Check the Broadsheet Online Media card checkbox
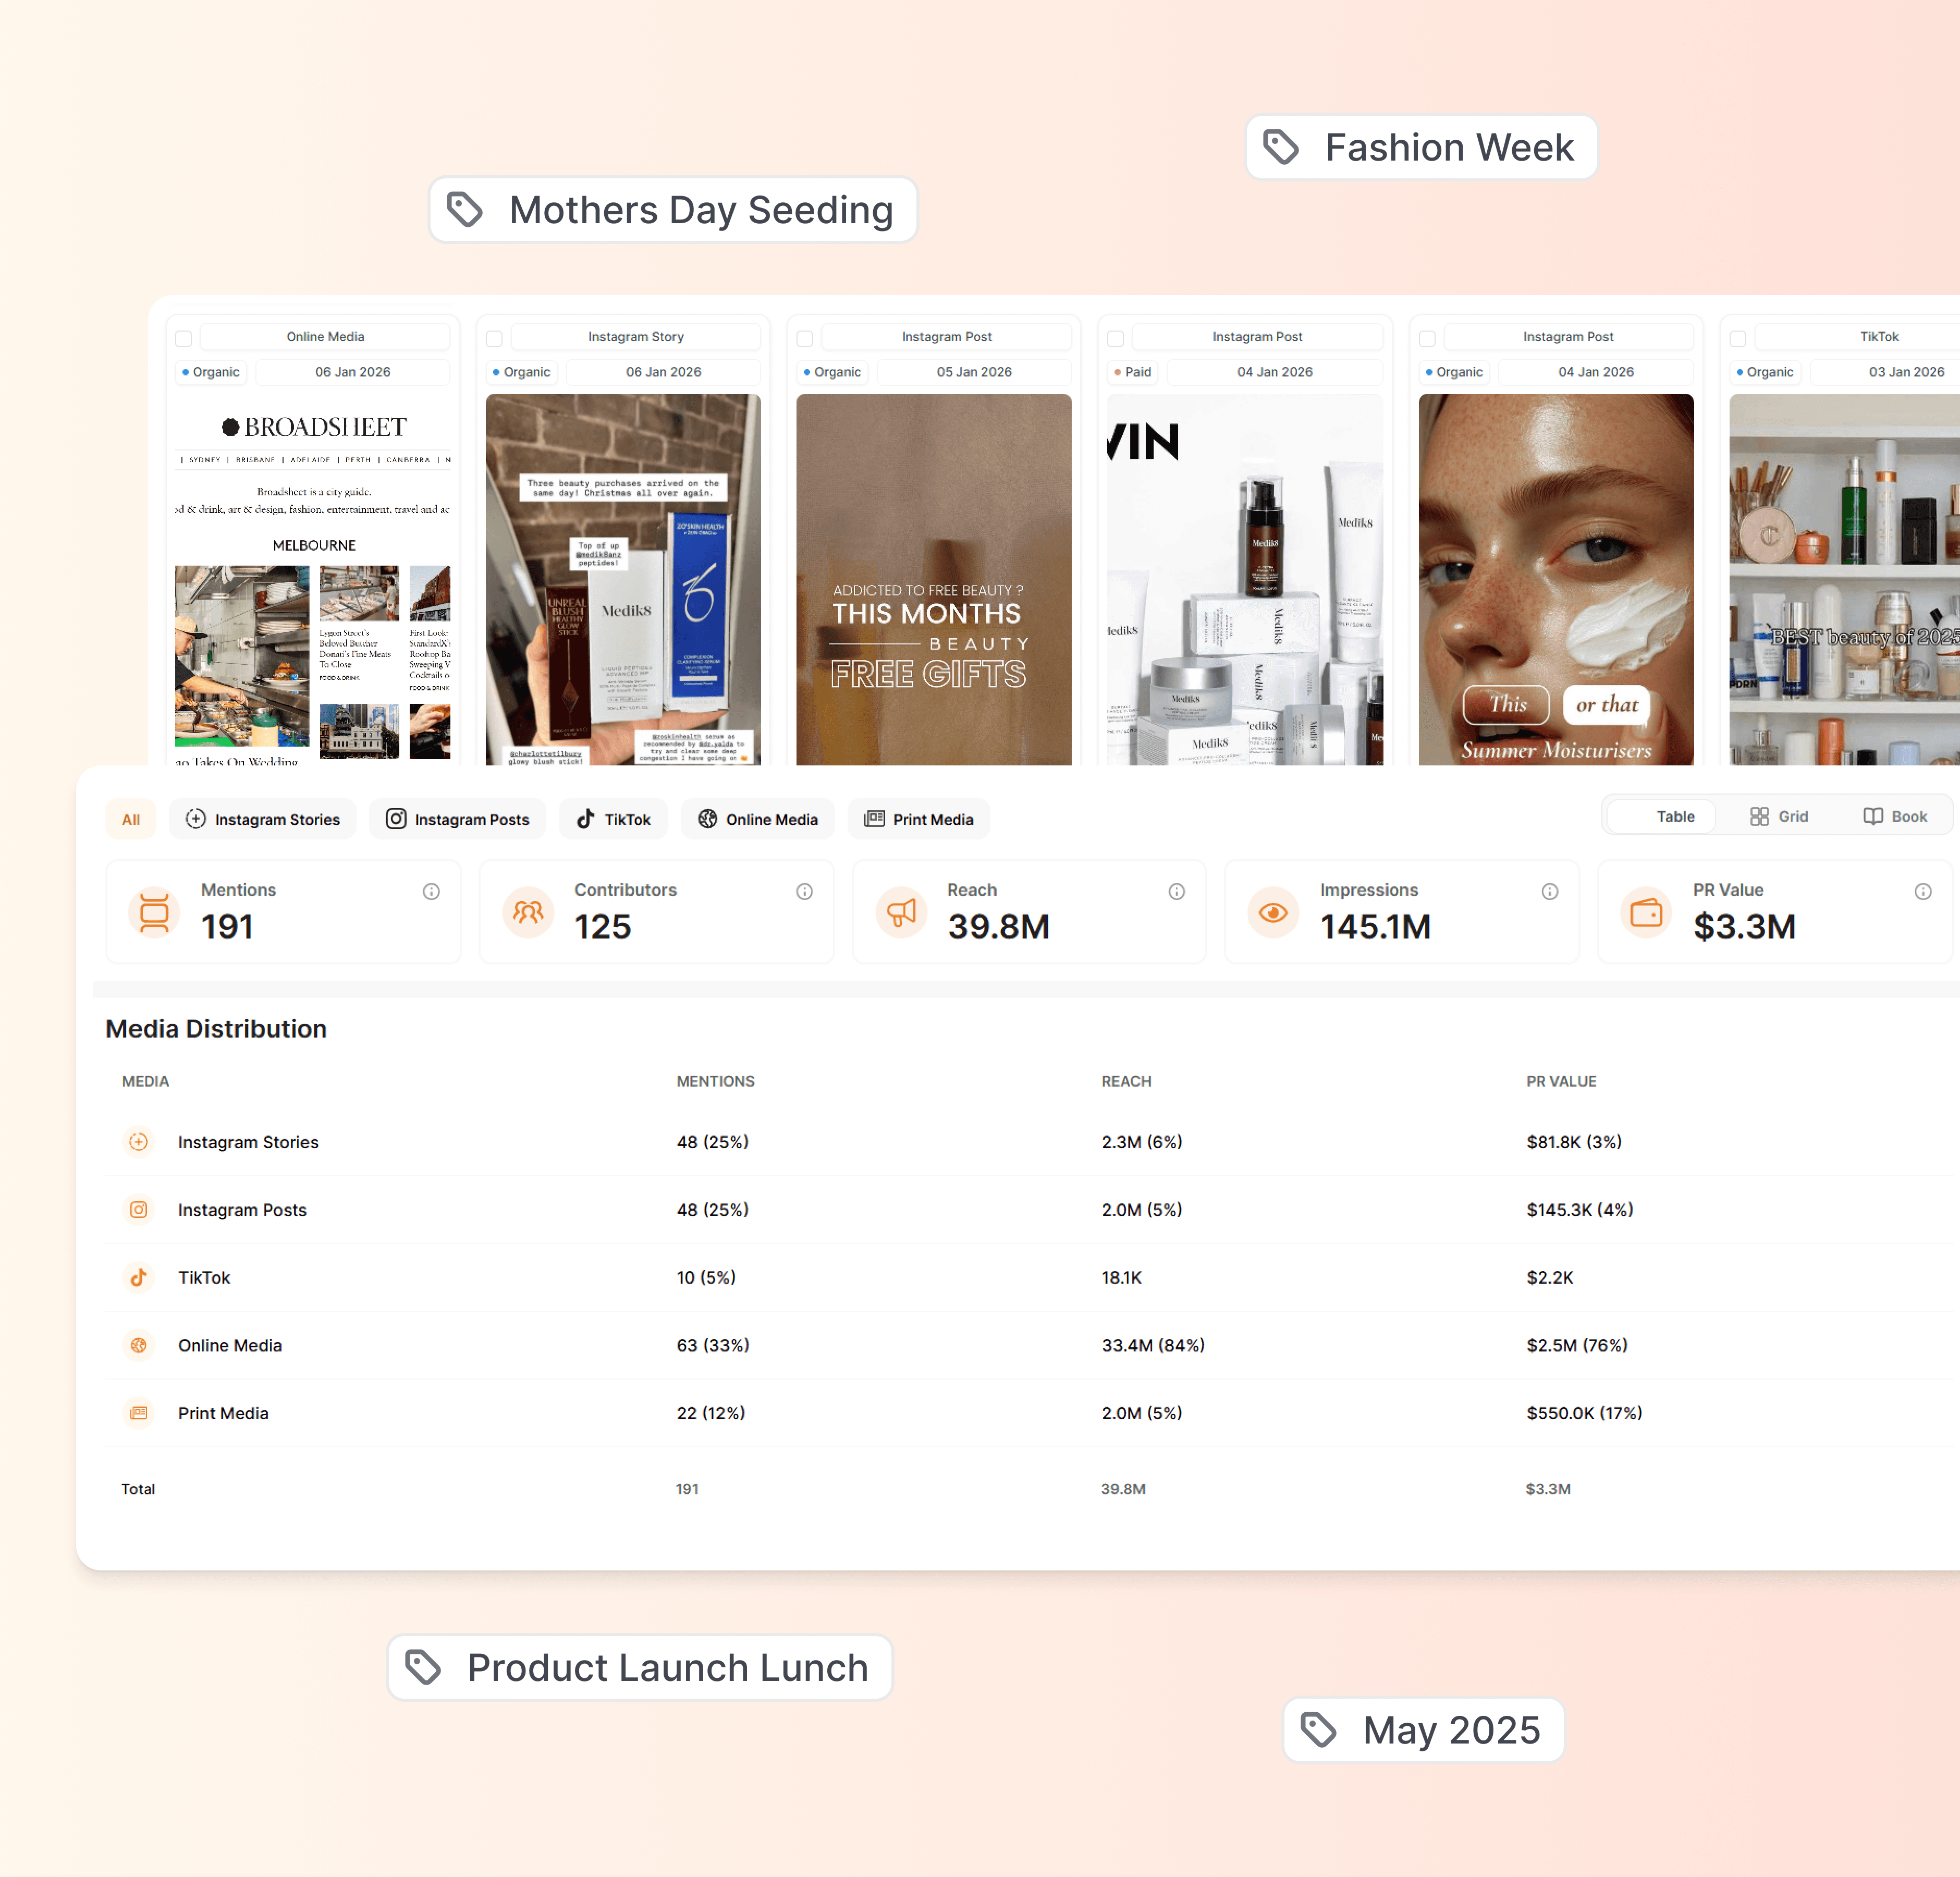 click(x=184, y=338)
